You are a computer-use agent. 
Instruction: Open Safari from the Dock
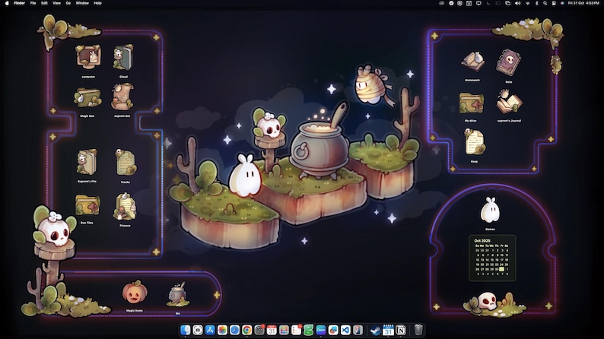click(234, 330)
